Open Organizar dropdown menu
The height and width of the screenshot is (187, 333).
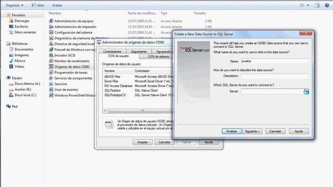click(15, 5)
